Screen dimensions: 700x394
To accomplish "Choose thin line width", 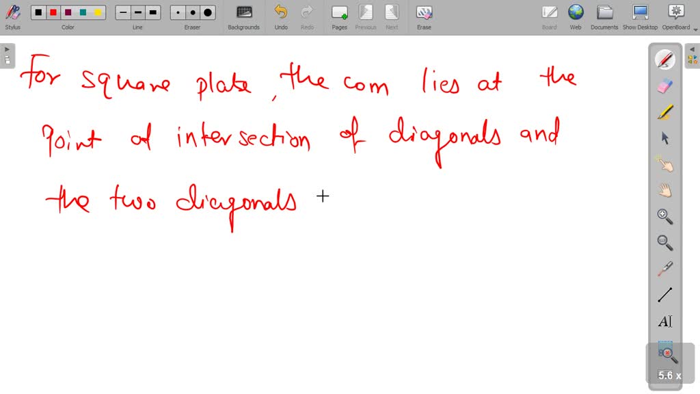I will 123,12.
